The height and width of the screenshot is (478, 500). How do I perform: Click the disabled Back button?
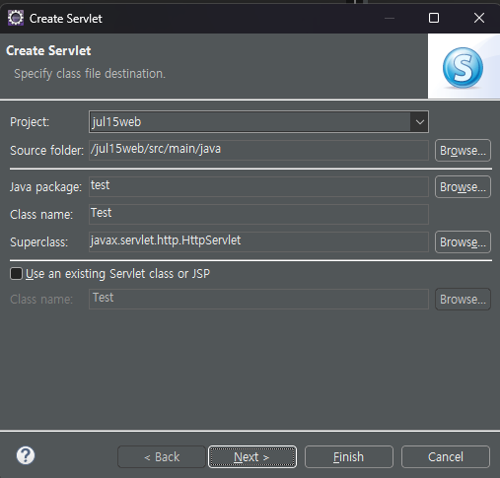(162, 456)
